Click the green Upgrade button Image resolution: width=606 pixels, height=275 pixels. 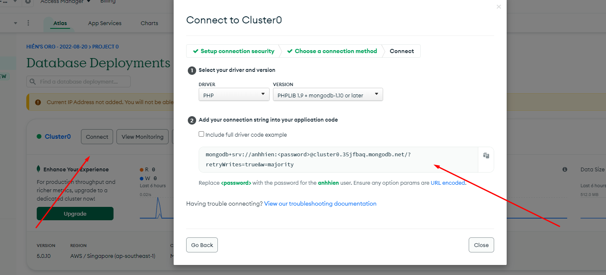coord(75,214)
